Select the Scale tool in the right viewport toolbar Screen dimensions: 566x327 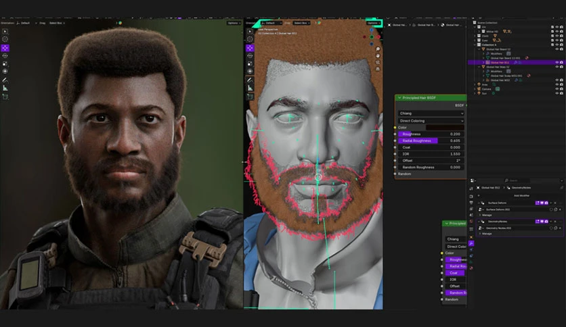tap(250, 64)
